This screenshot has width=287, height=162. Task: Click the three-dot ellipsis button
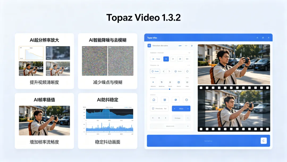[188, 118]
